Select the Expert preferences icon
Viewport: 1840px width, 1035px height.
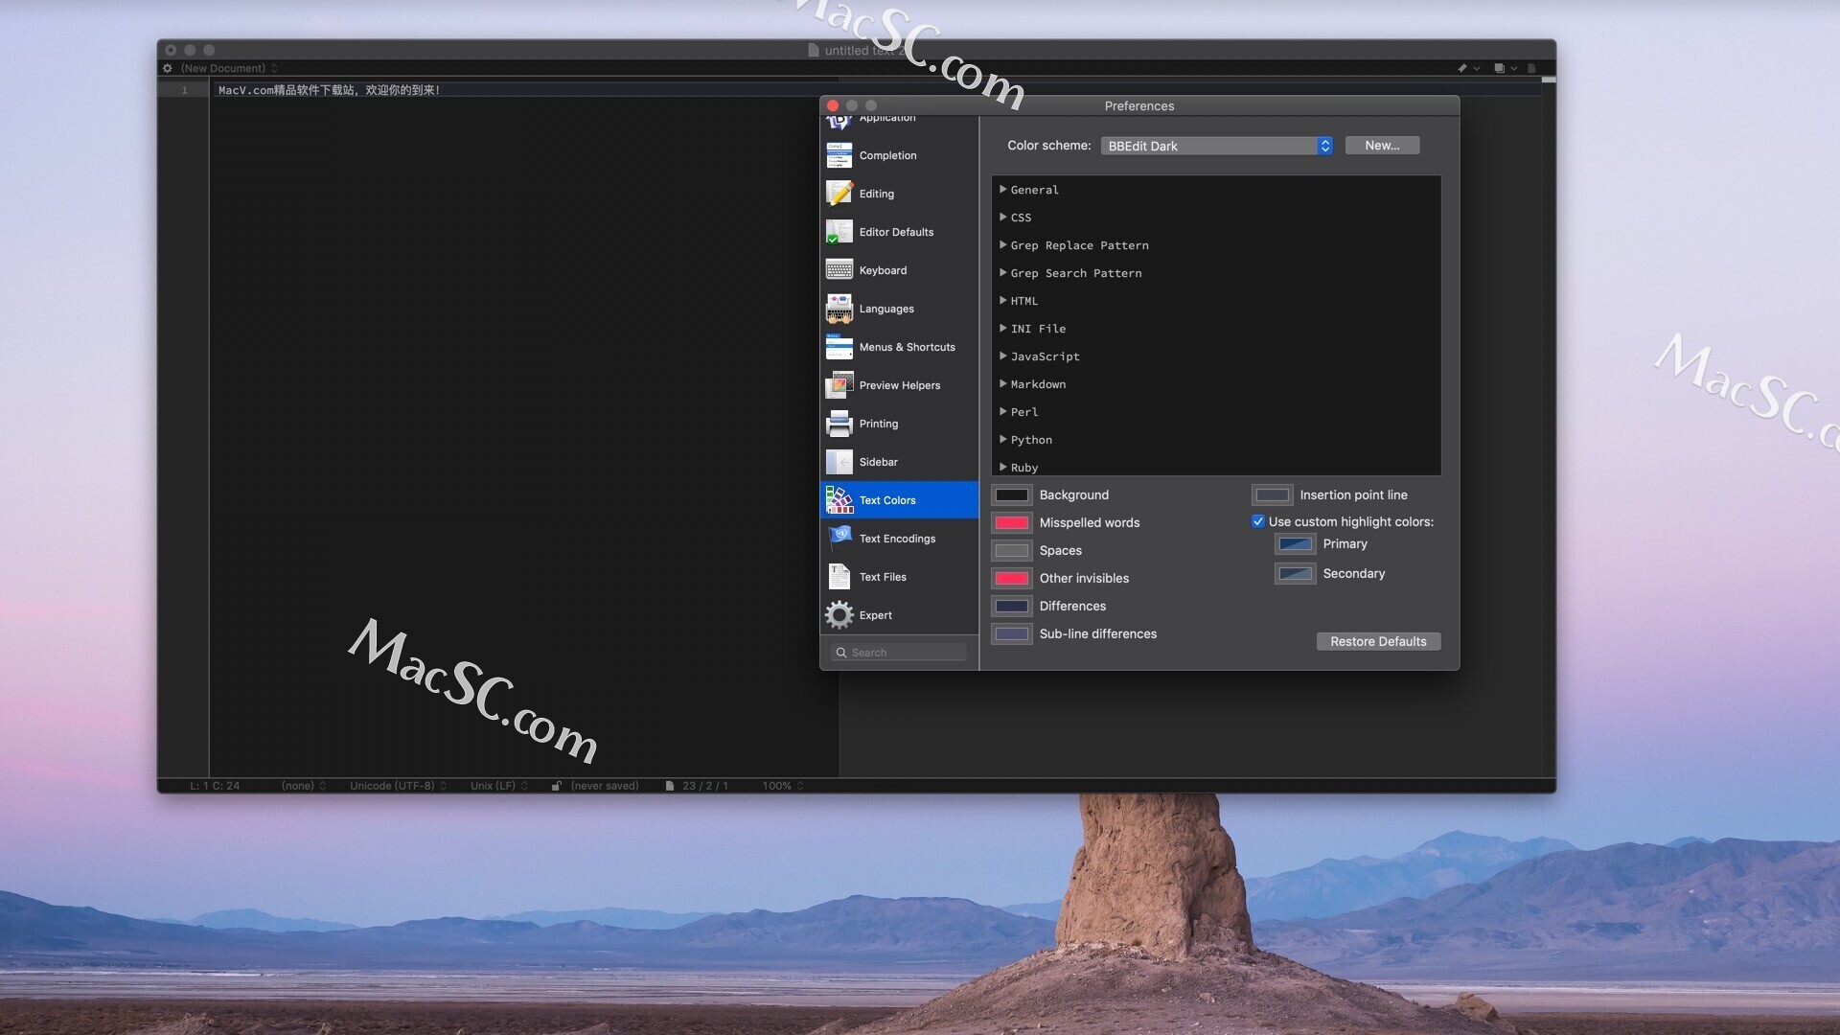tap(838, 615)
